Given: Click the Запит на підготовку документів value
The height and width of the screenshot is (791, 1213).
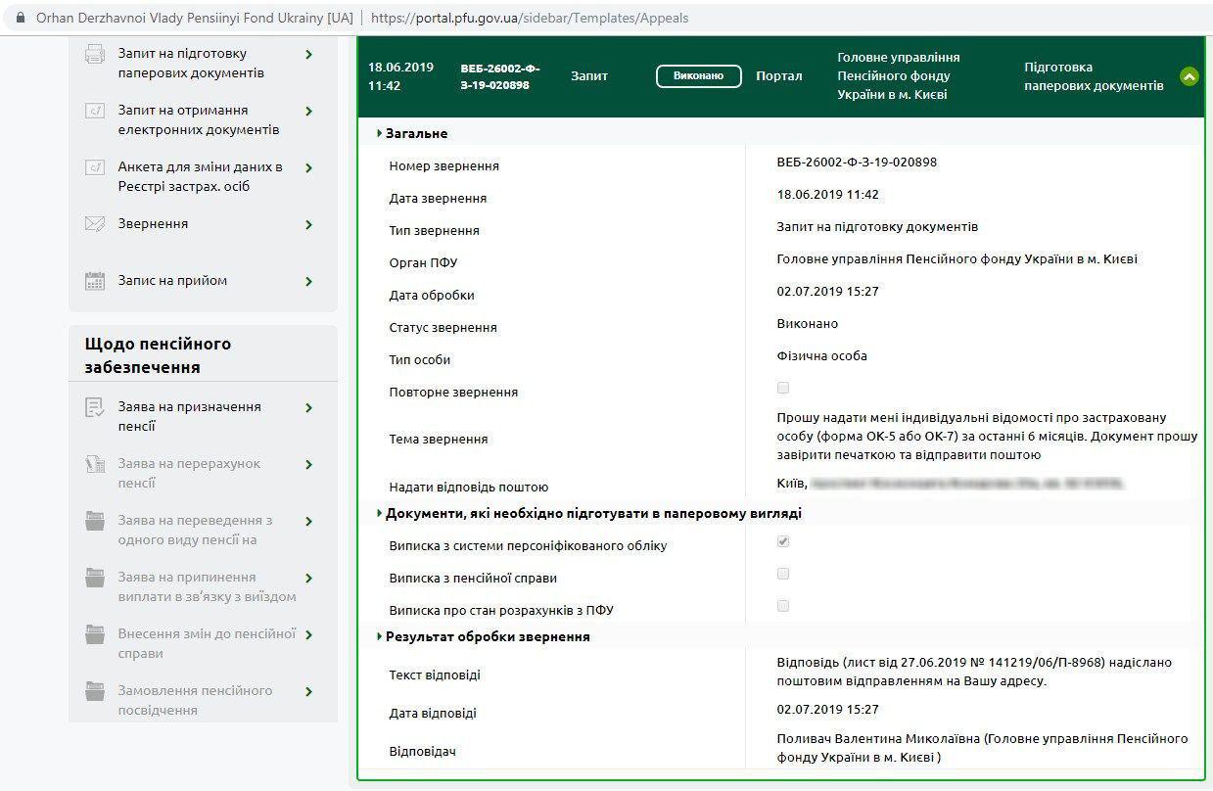Looking at the screenshot, I should (877, 227).
